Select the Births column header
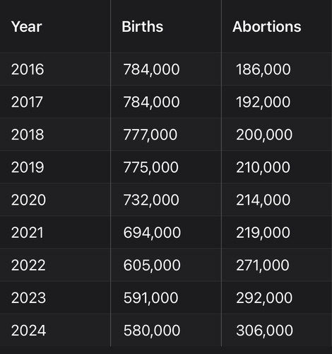Image resolution: width=332 pixels, height=354 pixels. pyautogui.click(x=142, y=26)
